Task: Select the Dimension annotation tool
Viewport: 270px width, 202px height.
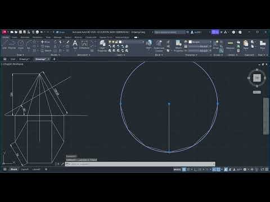Action: click(x=84, y=45)
